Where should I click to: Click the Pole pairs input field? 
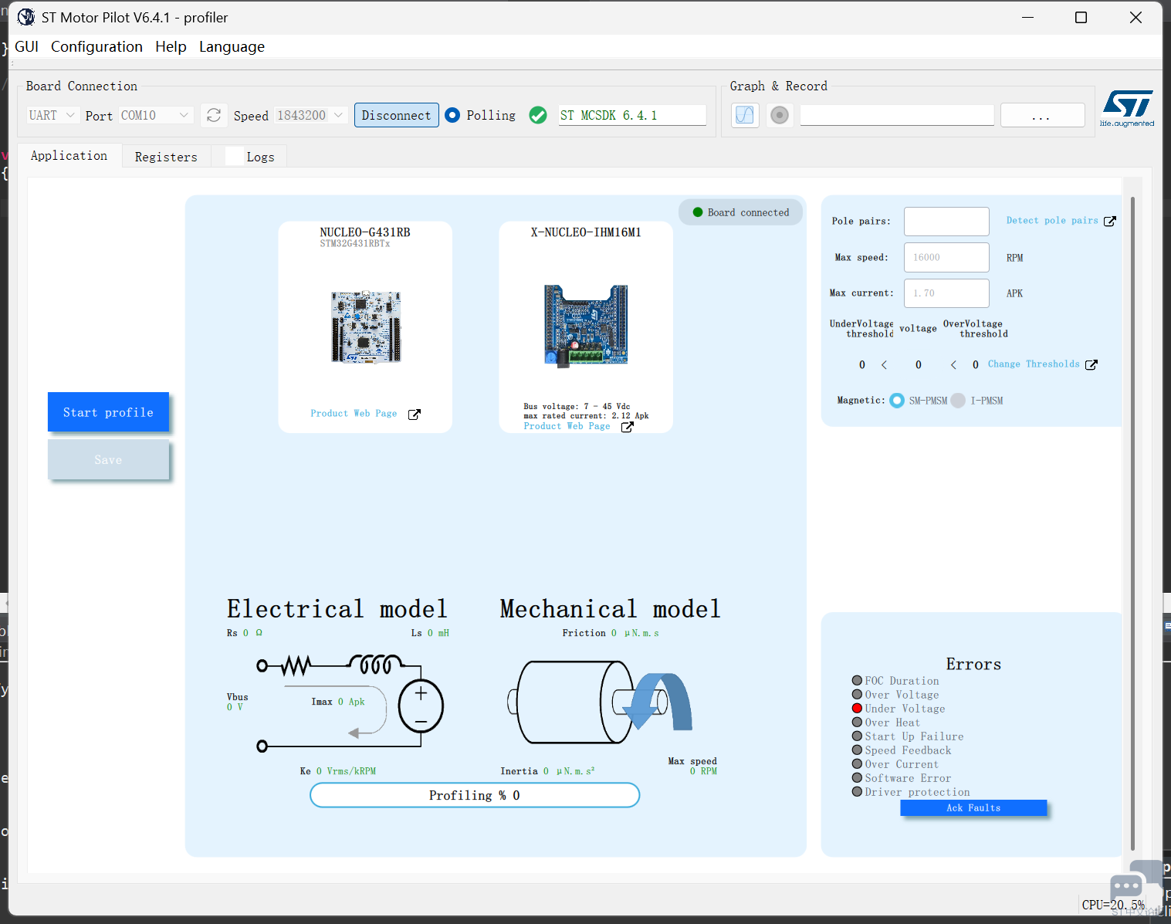pyautogui.click(x=946, y=222)
